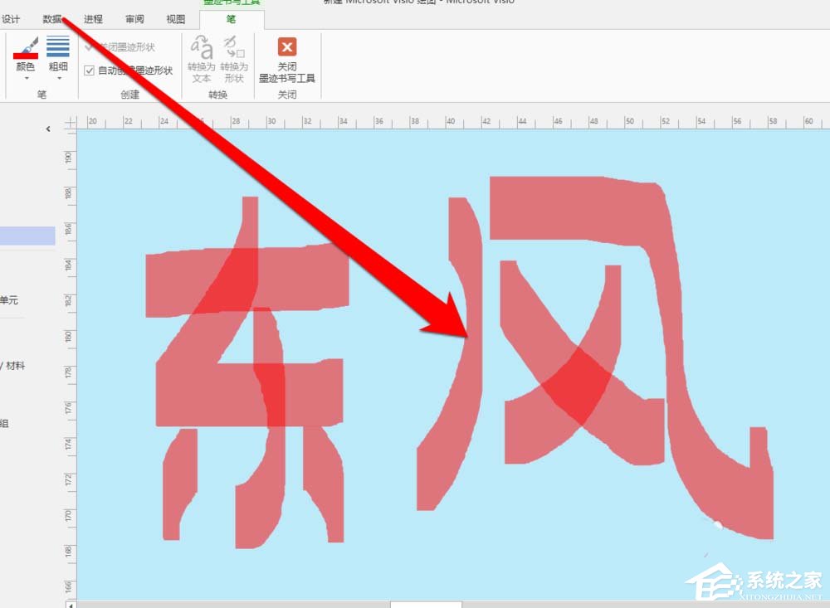Select the 组 category in the sidebar
830x608 pixels.
[x=7, y=422]
